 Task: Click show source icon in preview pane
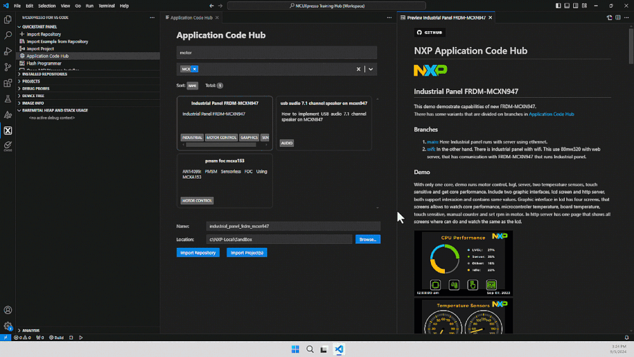pyautogui.click(x=609, y=17)
